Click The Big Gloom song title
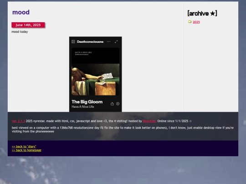This screenshot has height=184, width=246. coord(87,102)
